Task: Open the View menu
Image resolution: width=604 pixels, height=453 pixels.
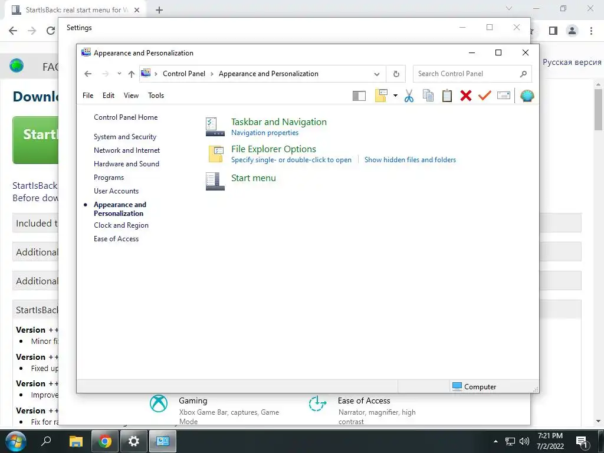Action: click(x=131, y=96)
